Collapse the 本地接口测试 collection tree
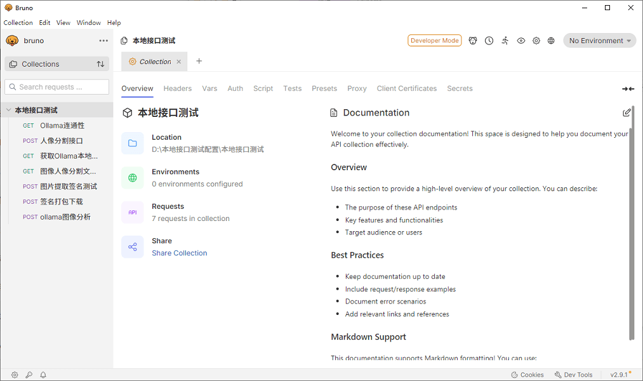The width and height of the screenshot is (643, 381). [x=9, y=110]
